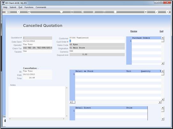The height and width of the screenshot is (129, 173).
Task: Click the magnifying glass search icon
Action: (29, 12)
